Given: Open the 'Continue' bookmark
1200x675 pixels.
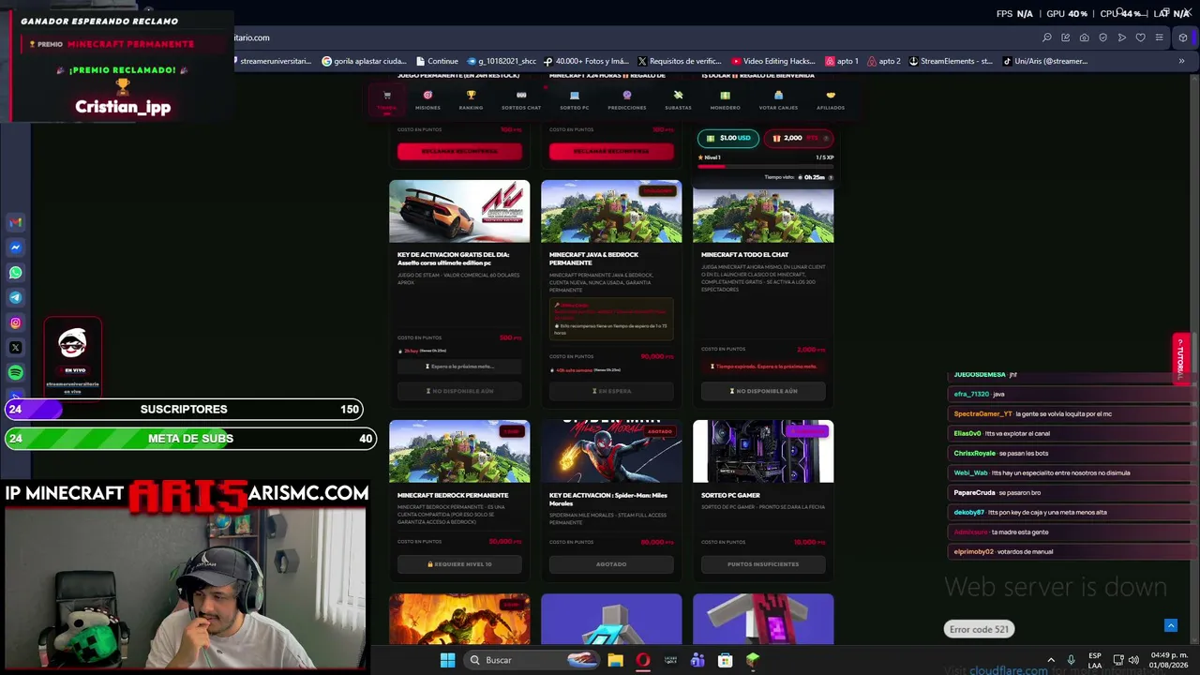Looking at the screenshot, I should coord(437,61).
